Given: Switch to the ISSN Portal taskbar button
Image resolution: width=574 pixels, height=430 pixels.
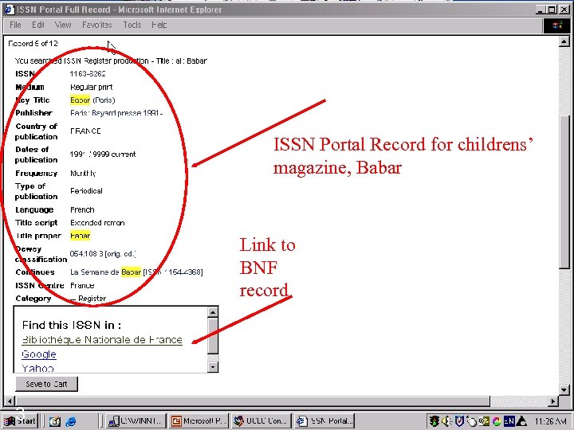Looking at the screenshot, I should 324,421.
